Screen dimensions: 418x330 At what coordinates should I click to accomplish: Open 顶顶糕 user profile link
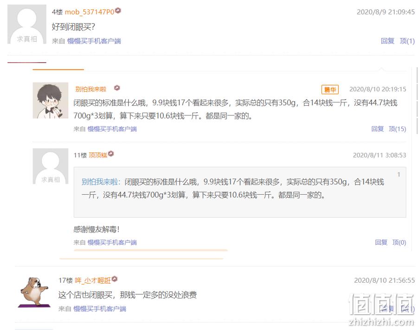(98, 155)
